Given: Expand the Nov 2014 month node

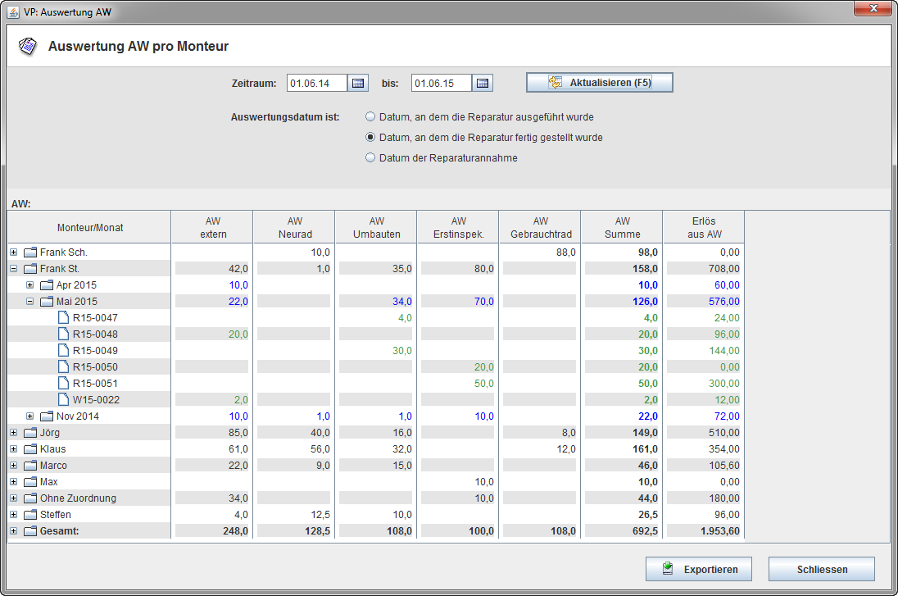Looking at the screenshot, I should pos(29,416).
